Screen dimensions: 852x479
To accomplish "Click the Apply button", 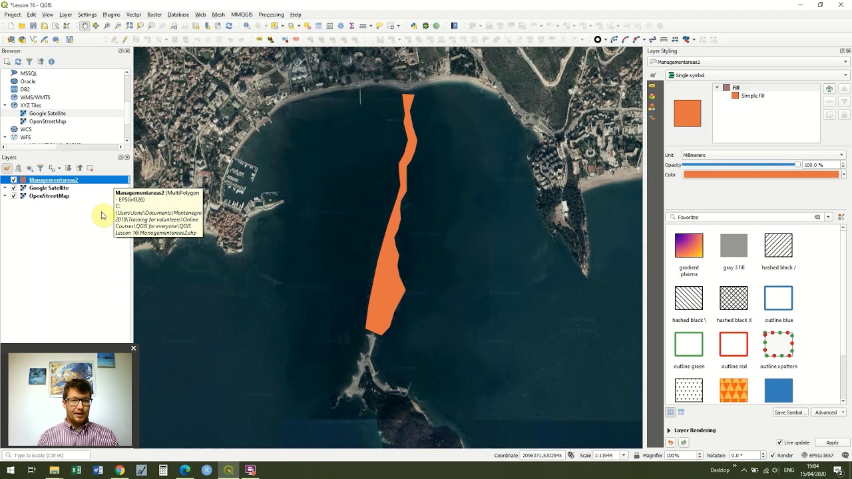I will tap(832, 442).
